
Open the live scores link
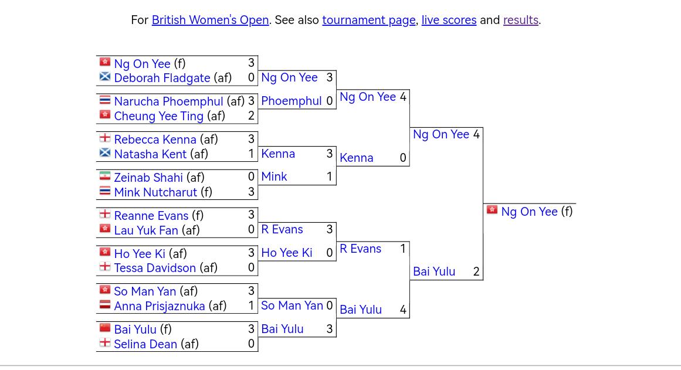[x=449, y=20]
